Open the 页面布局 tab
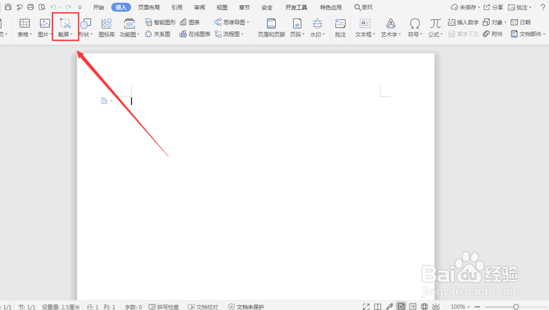This screenshot has height=310, width=549. pos(149,7)
